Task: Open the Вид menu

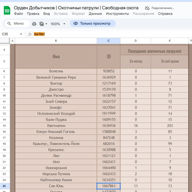Action: (x=46, y=14)
